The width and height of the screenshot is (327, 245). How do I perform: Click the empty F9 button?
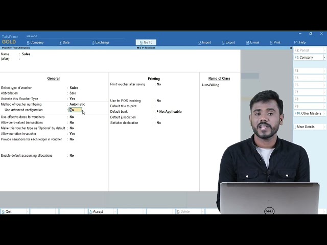click(x=310, y=106)
